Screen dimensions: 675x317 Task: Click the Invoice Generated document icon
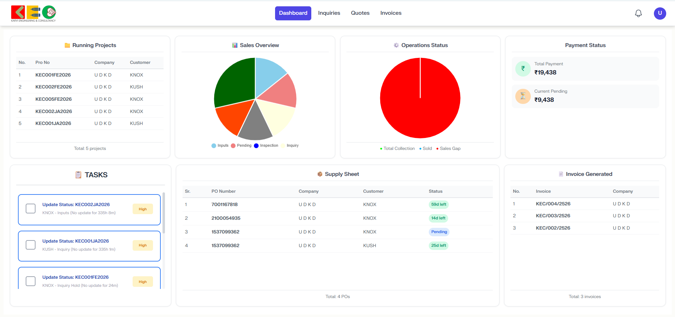(561, 174)
